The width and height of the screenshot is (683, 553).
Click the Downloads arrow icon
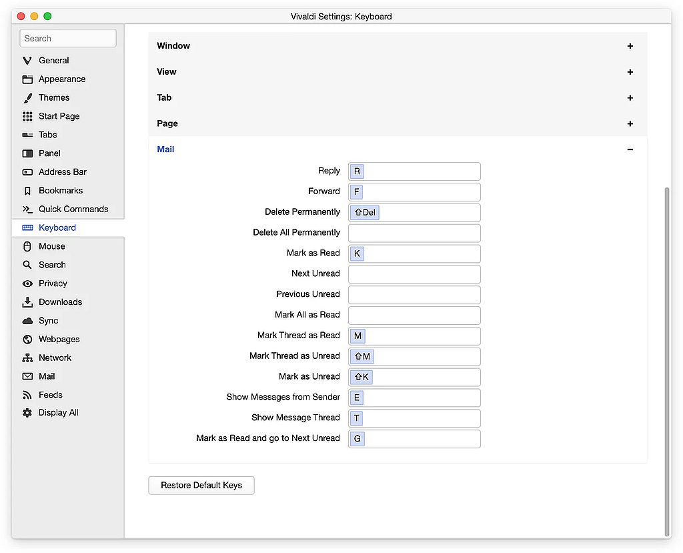[27, 302]
